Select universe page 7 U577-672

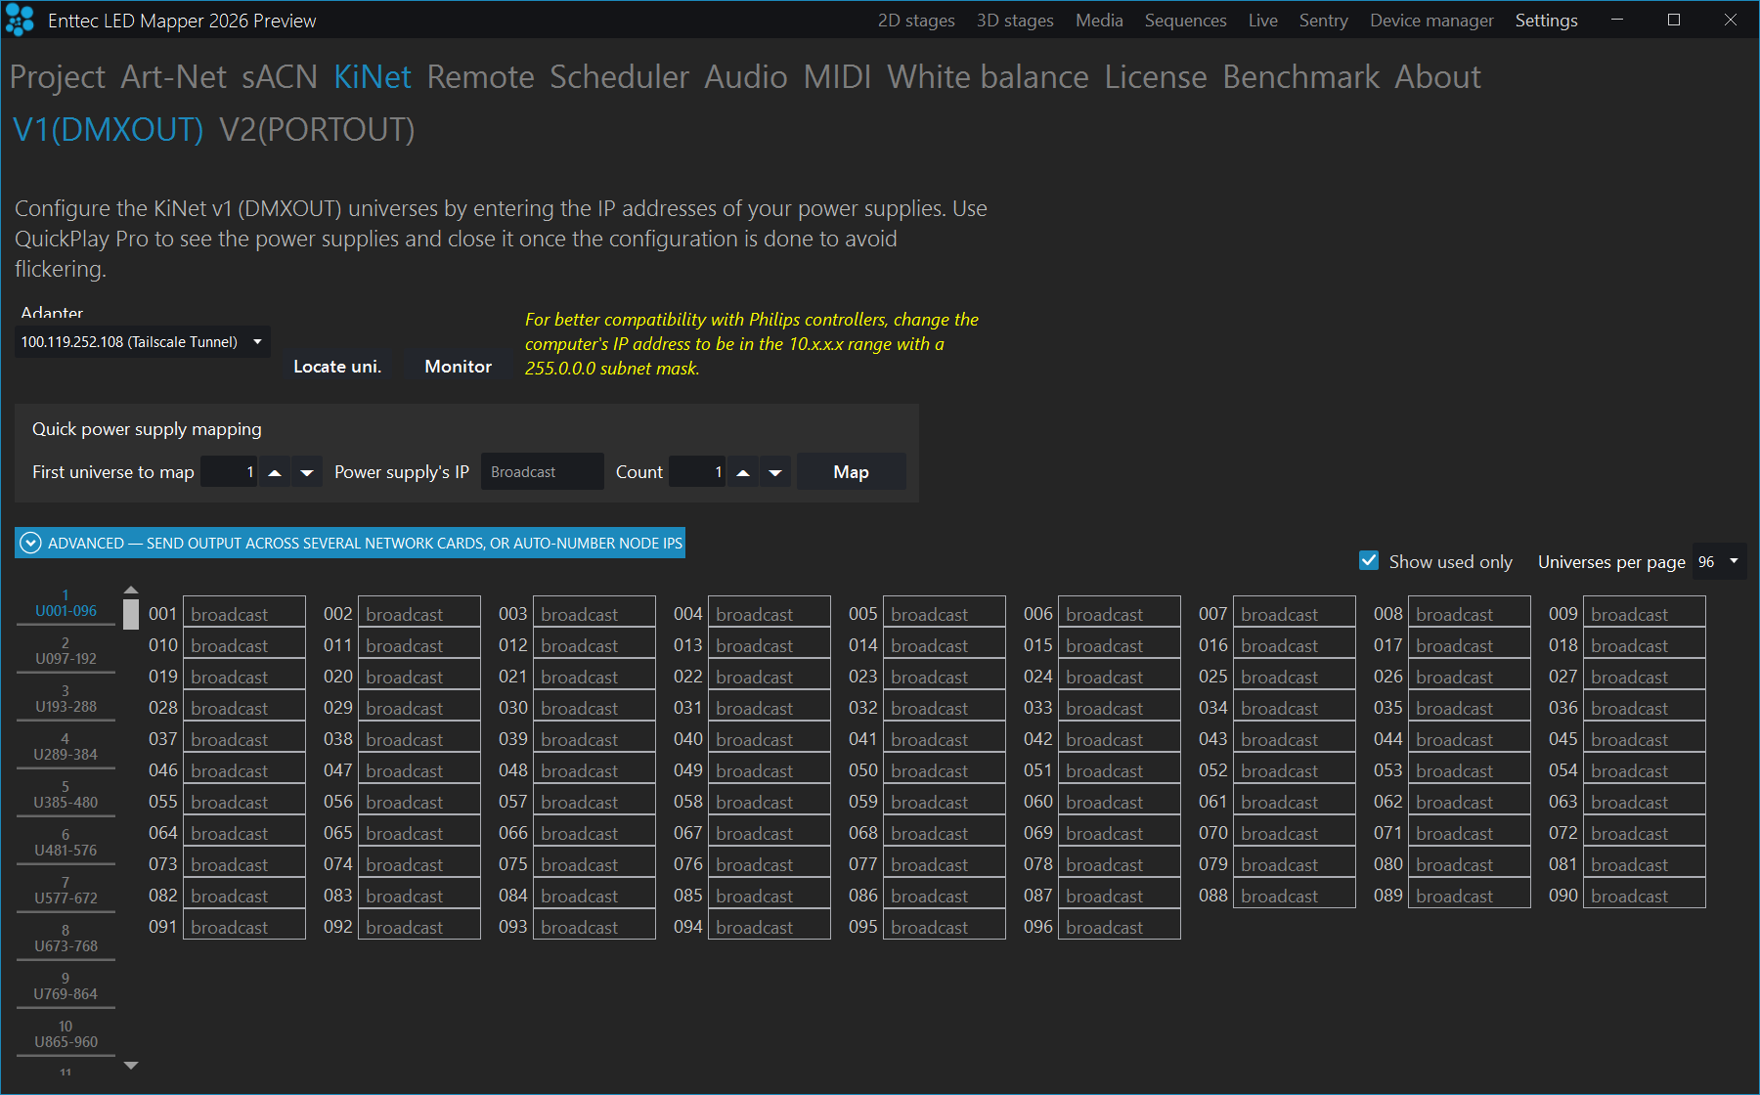(66, 891)
